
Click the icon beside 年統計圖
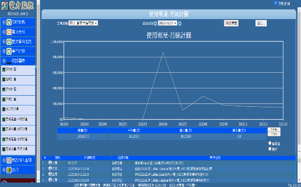[x=3, y=99]
